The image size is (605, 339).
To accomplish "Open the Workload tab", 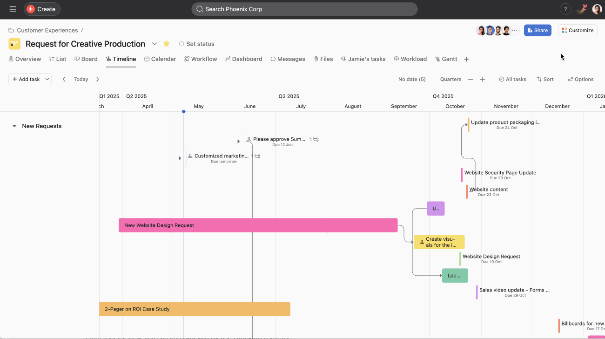I will (410, 59).
